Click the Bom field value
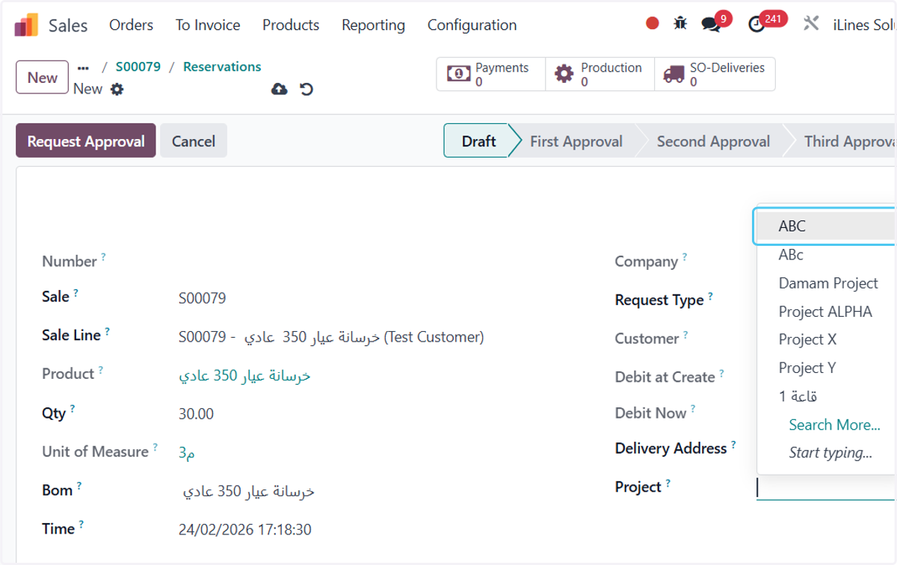The image size is (897, 565). [249, 492]
